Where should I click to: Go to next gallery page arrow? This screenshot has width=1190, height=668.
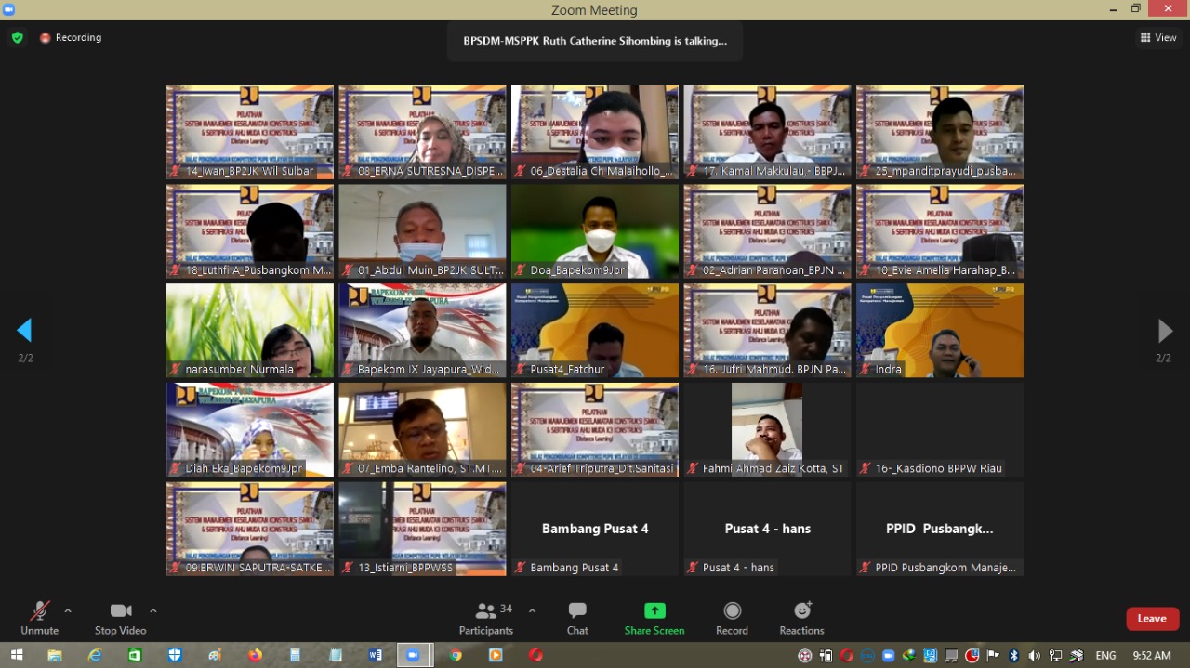(1164, 331)
